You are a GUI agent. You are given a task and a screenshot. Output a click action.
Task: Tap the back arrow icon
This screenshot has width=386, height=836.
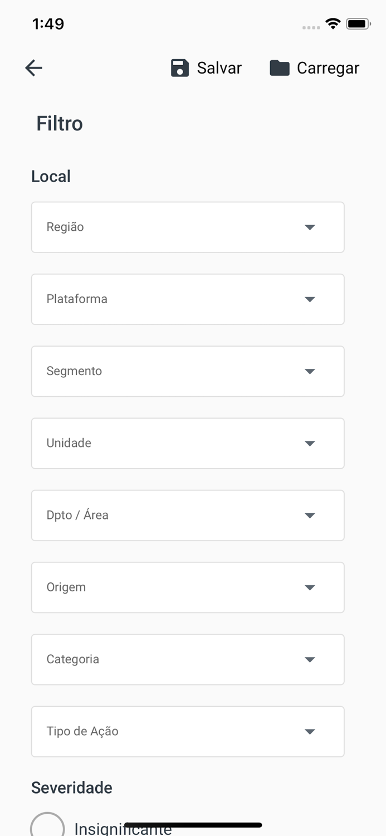tap(34, 68)
